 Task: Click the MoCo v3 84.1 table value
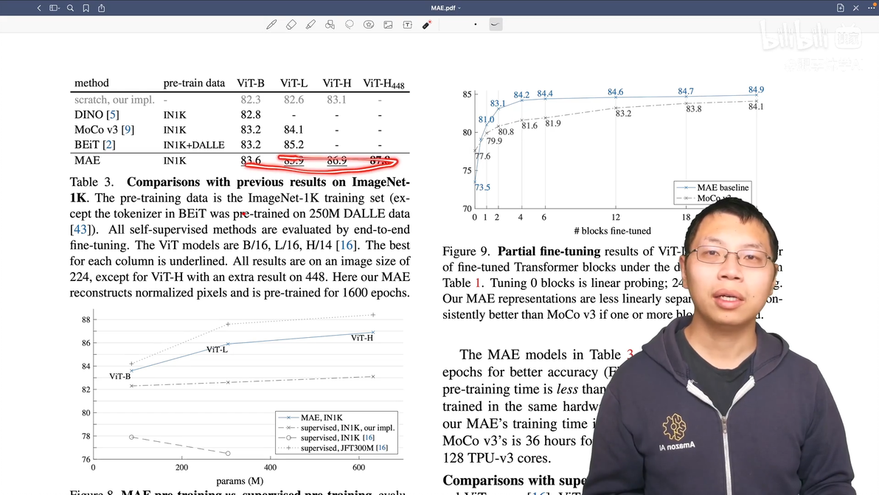click(293, 130)
